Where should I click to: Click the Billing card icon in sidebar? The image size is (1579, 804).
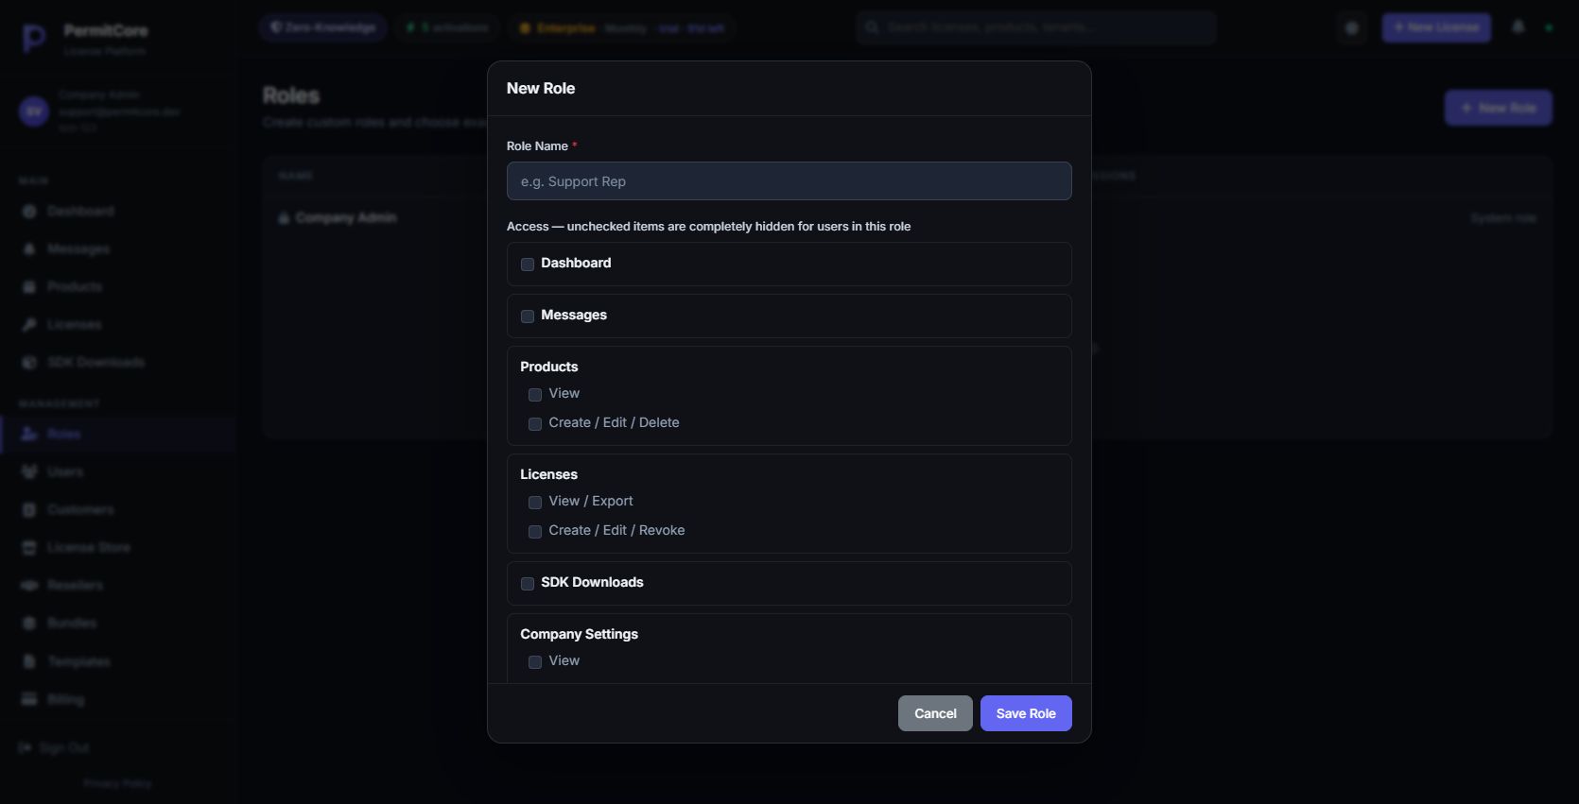click(x=29, y=699)
